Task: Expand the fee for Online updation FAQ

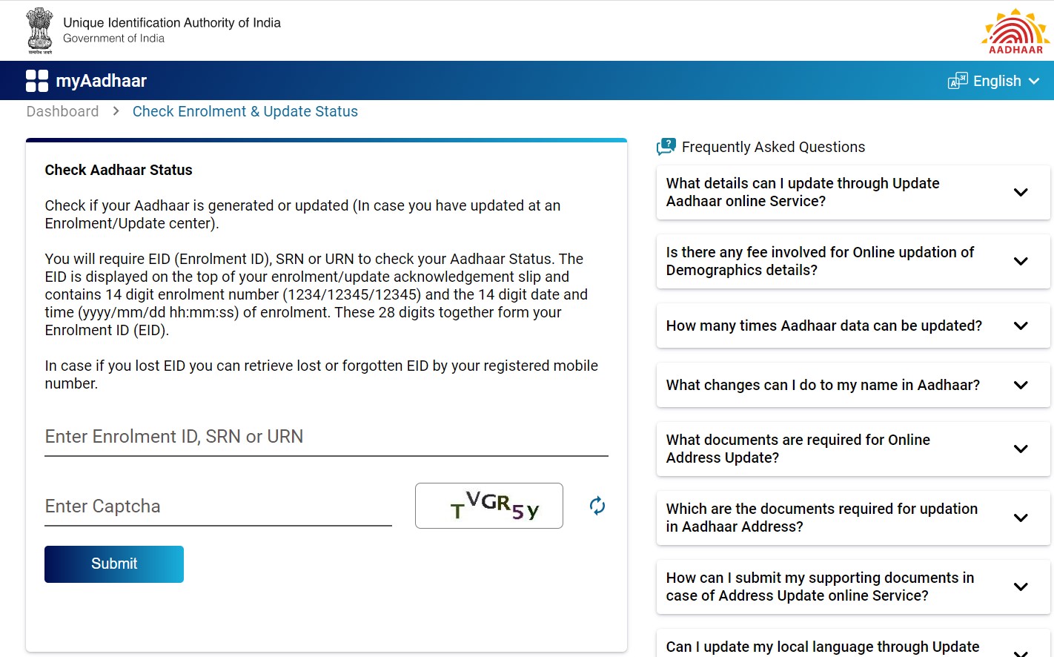Action: pyautogui.click(x=1020, y=261)
